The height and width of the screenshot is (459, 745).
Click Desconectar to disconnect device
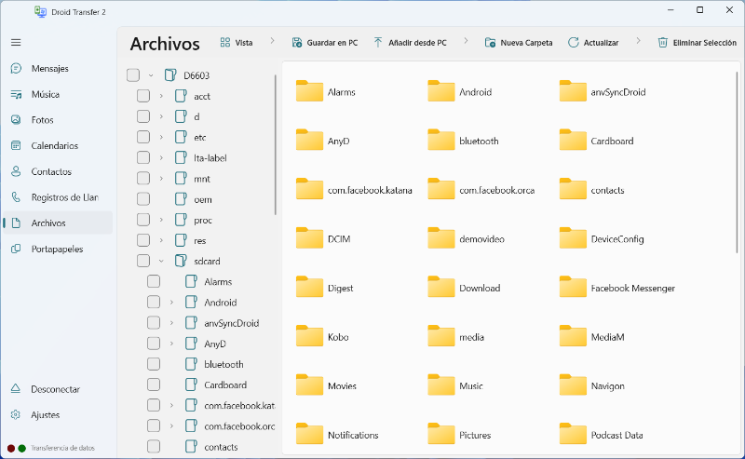[x=58, y=389]
